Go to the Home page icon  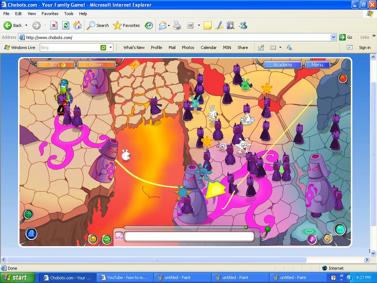pos(77,25)
